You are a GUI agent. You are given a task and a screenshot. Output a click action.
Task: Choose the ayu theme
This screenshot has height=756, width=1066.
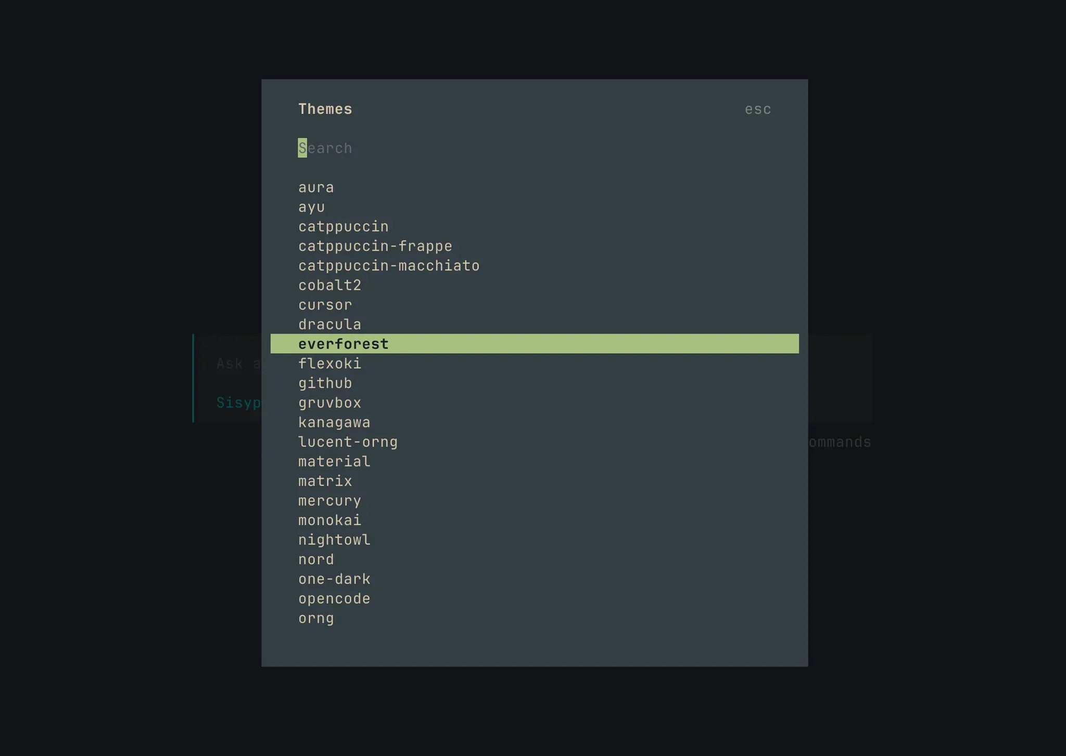tap(311, 207)
